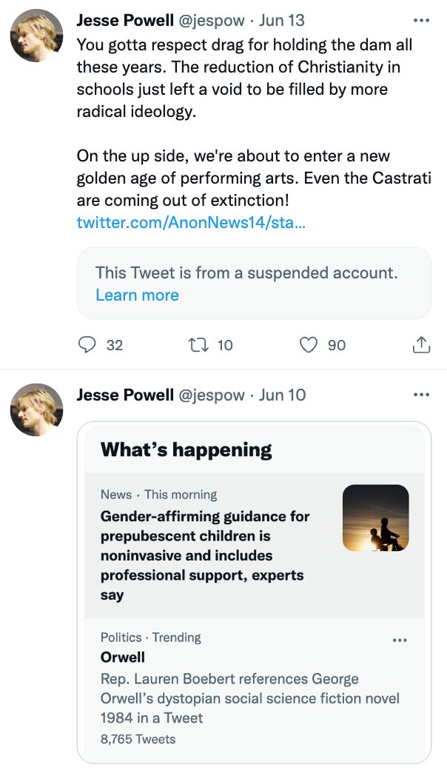This screenshot has width=447, height=776.
Task: Click the share icon on Jun 13 tweet
Action: click(421, 344)
